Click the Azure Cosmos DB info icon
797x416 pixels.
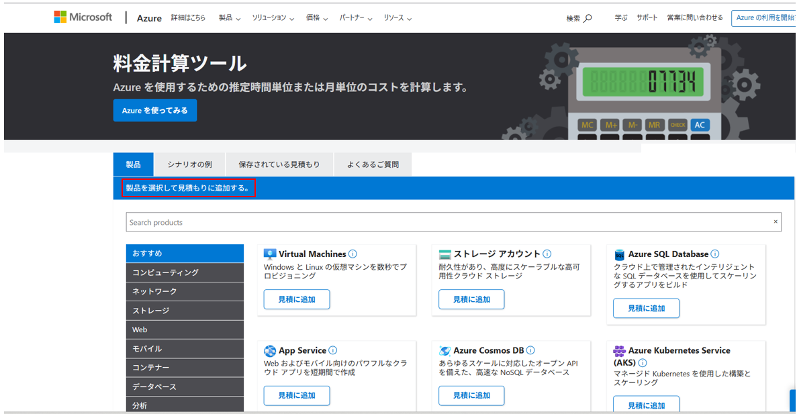point(530,350)
